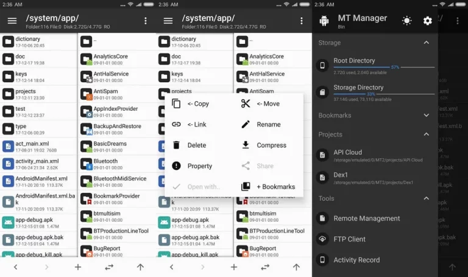Click the scissors Move icon
The image size is (468, 277).
tap(246, 103)
